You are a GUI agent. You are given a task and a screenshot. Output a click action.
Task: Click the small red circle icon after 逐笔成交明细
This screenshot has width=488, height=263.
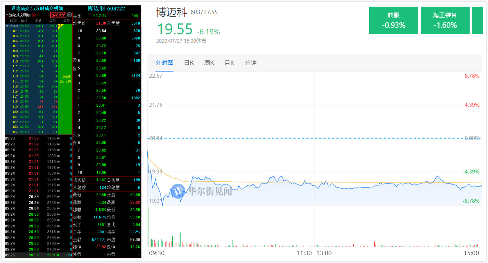pos(34,15)
